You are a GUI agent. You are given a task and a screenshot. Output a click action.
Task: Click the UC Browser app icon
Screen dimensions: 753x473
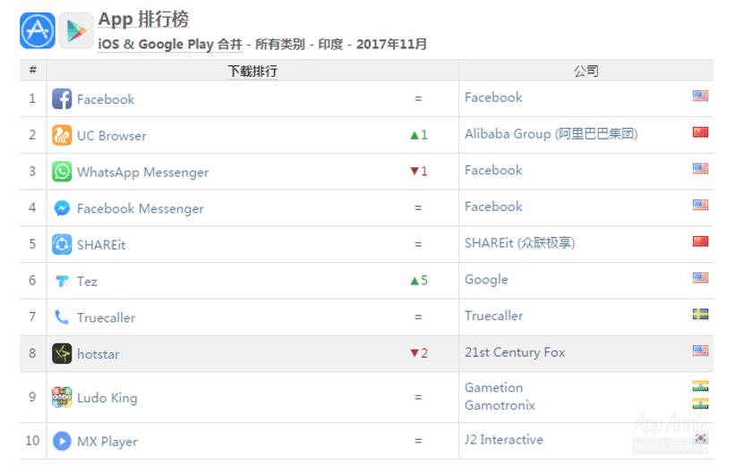62,136
